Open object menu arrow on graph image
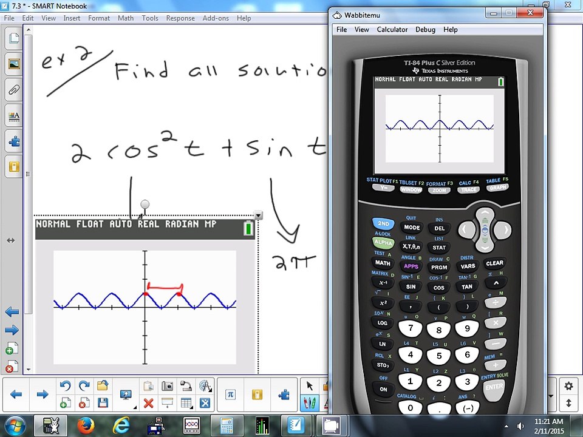The width and height of the screenshot is (583, 437). [258, 215]
